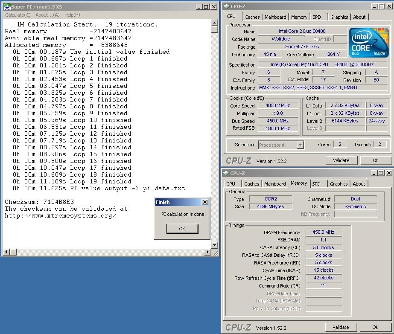Click the Loop 19 finished line
394x334 pixels.
pyautogui.click(x=72, y=182)
